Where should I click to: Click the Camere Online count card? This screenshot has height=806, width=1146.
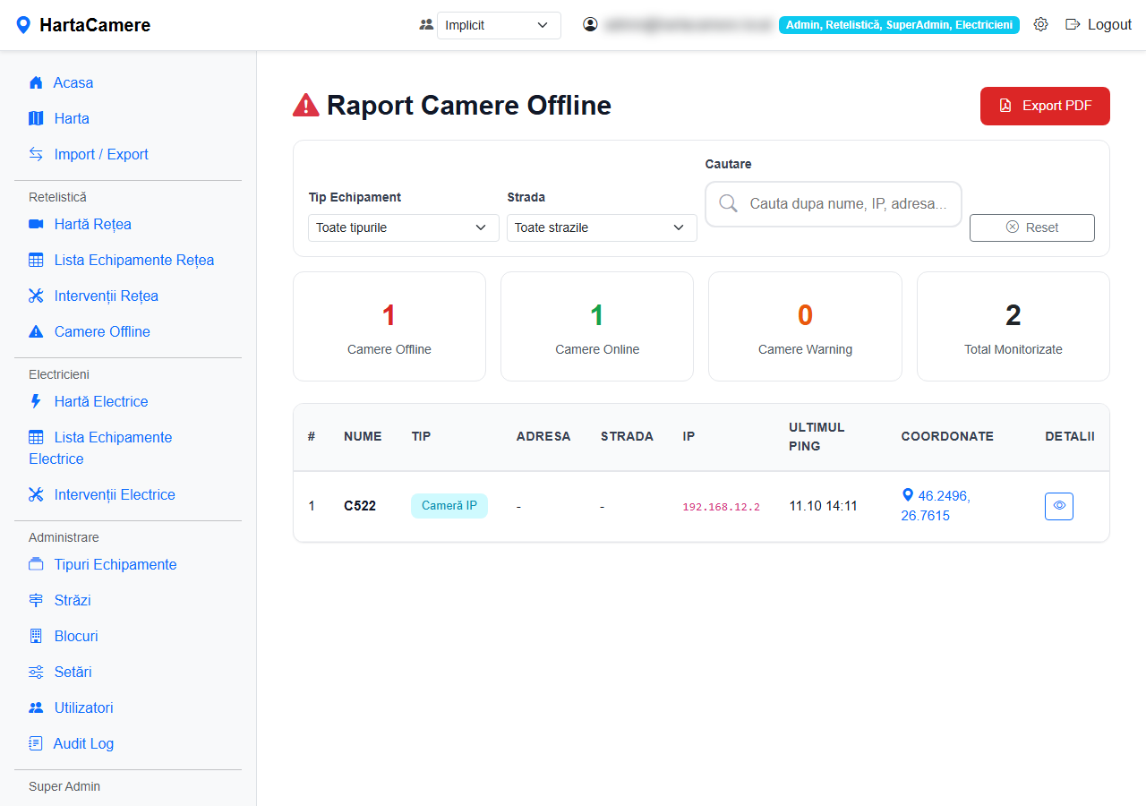[x=597, y=326]
